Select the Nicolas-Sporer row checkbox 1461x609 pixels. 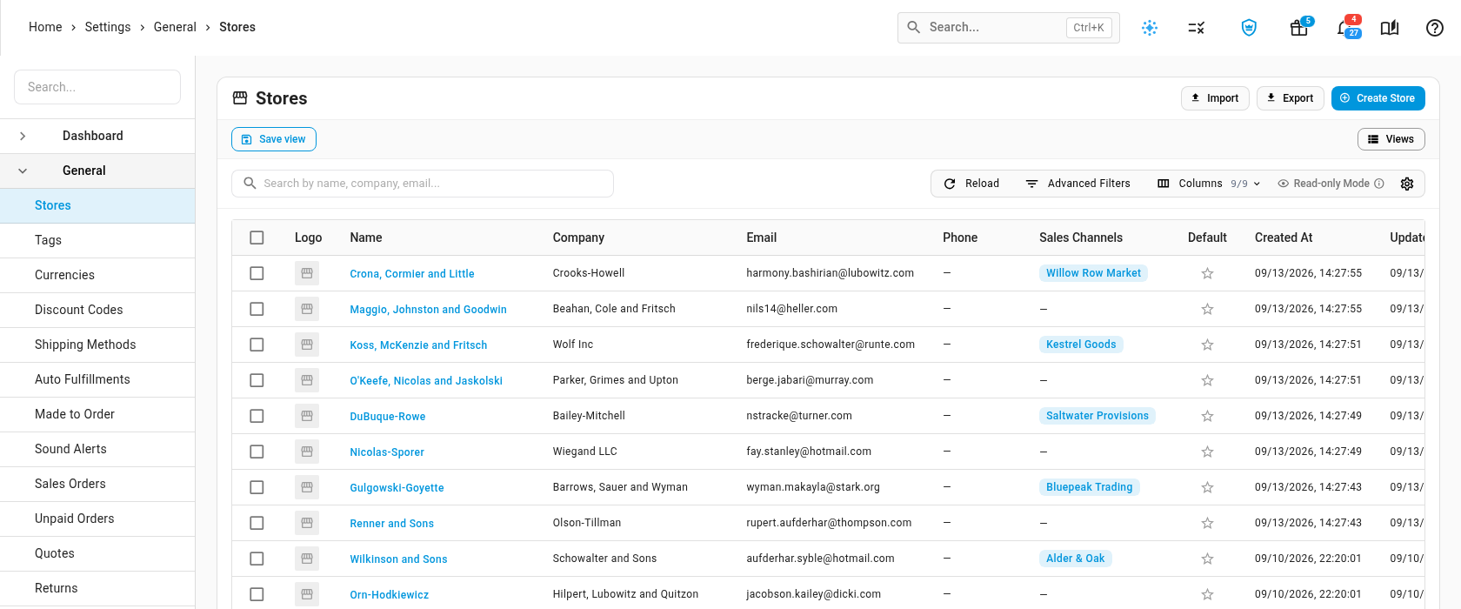pyautogui.click(x=257, y=452)
